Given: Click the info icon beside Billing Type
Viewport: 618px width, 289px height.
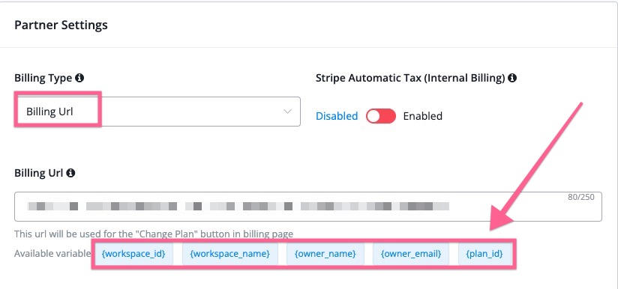Looking at the screenshot, I should 79,78.
